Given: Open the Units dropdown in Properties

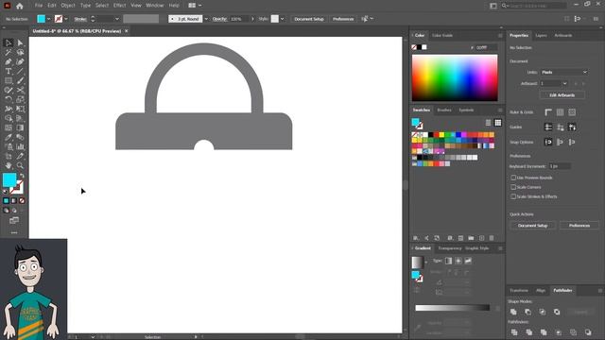Looking at the screenshot, I should tap(563, 72).
